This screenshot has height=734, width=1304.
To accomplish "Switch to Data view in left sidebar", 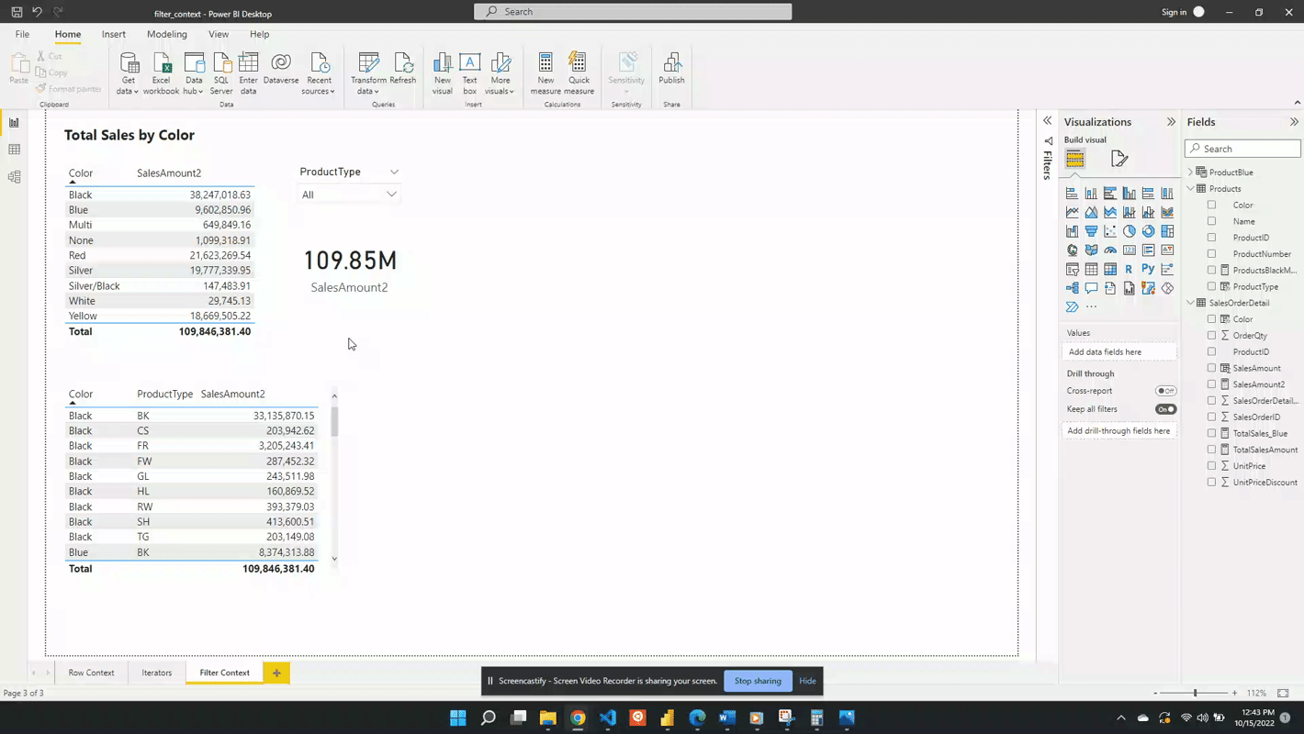I will click(x=15, y=150).
